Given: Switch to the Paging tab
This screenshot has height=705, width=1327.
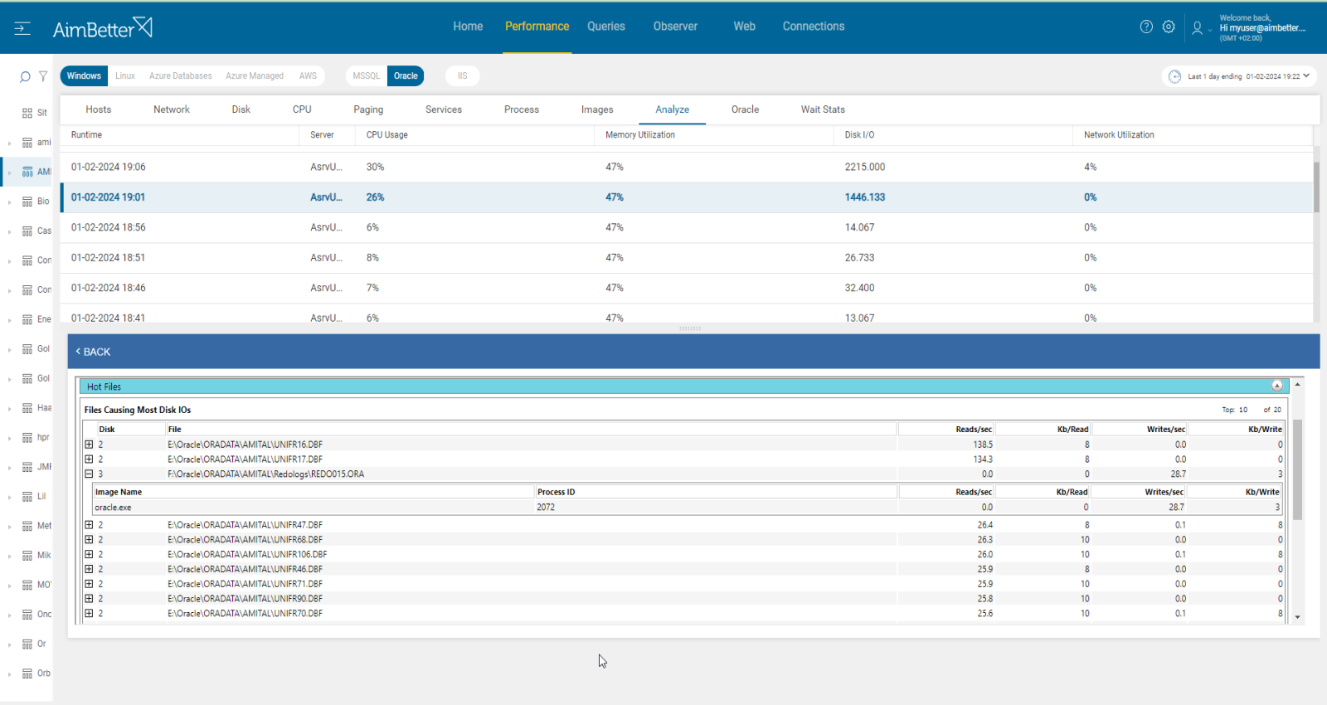Looking at the screenshot, I should (368, 109).
